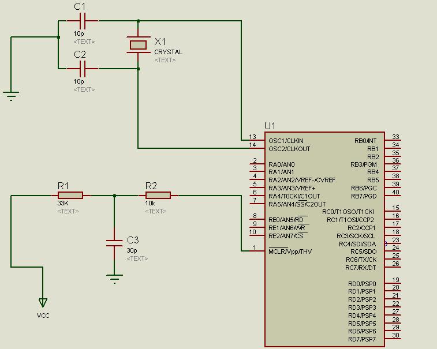Click pin number 33 at RB0/INT
The width and height of the screenshot is (437, 349).
[x=396, y=137]
